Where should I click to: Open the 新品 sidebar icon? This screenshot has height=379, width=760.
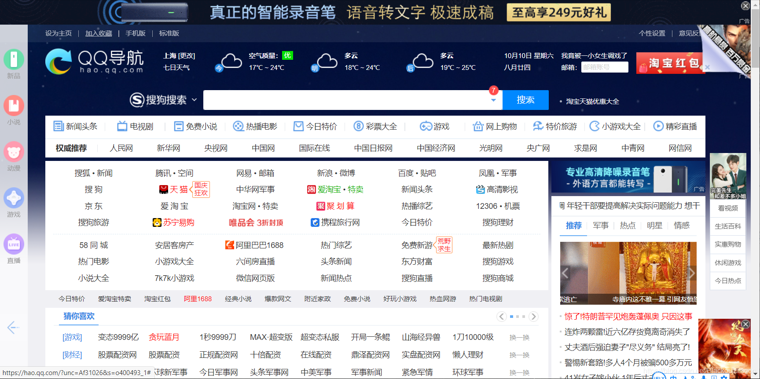tap(14, 59)
